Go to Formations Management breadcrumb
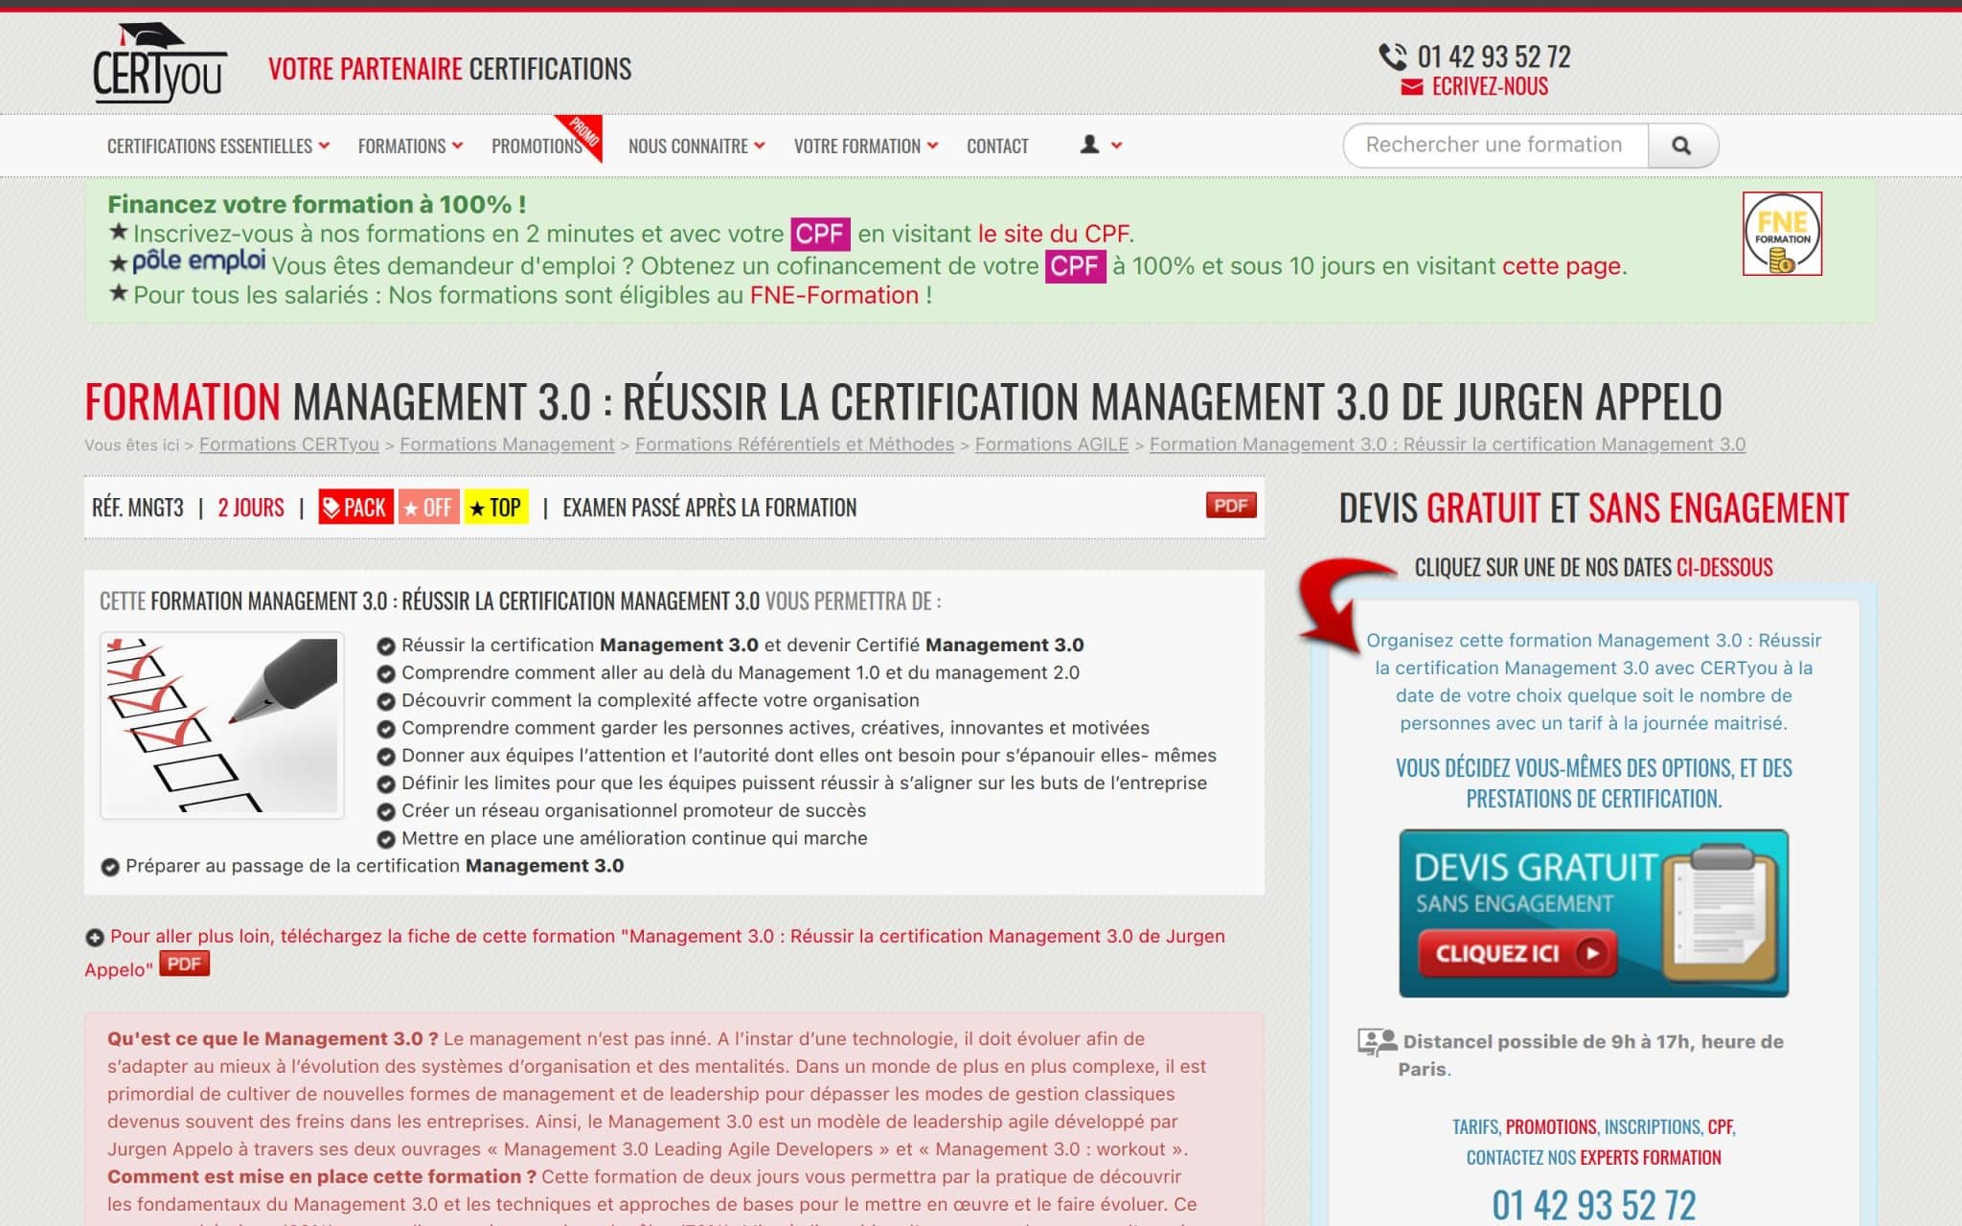 [507, 444]
